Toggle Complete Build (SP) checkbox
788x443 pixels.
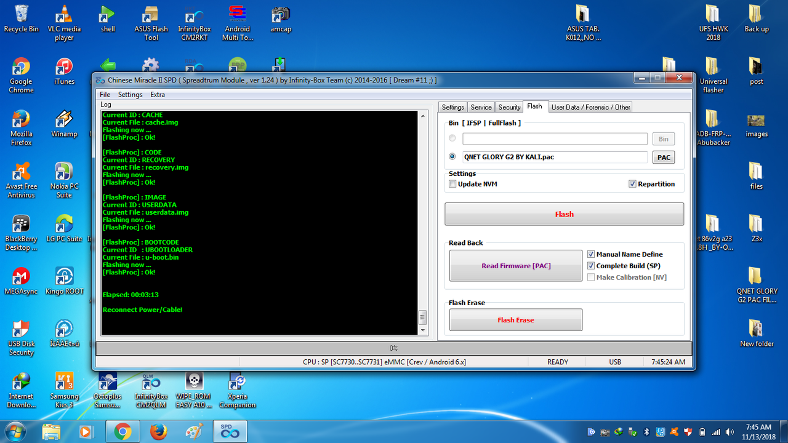(x=591, y=266)
